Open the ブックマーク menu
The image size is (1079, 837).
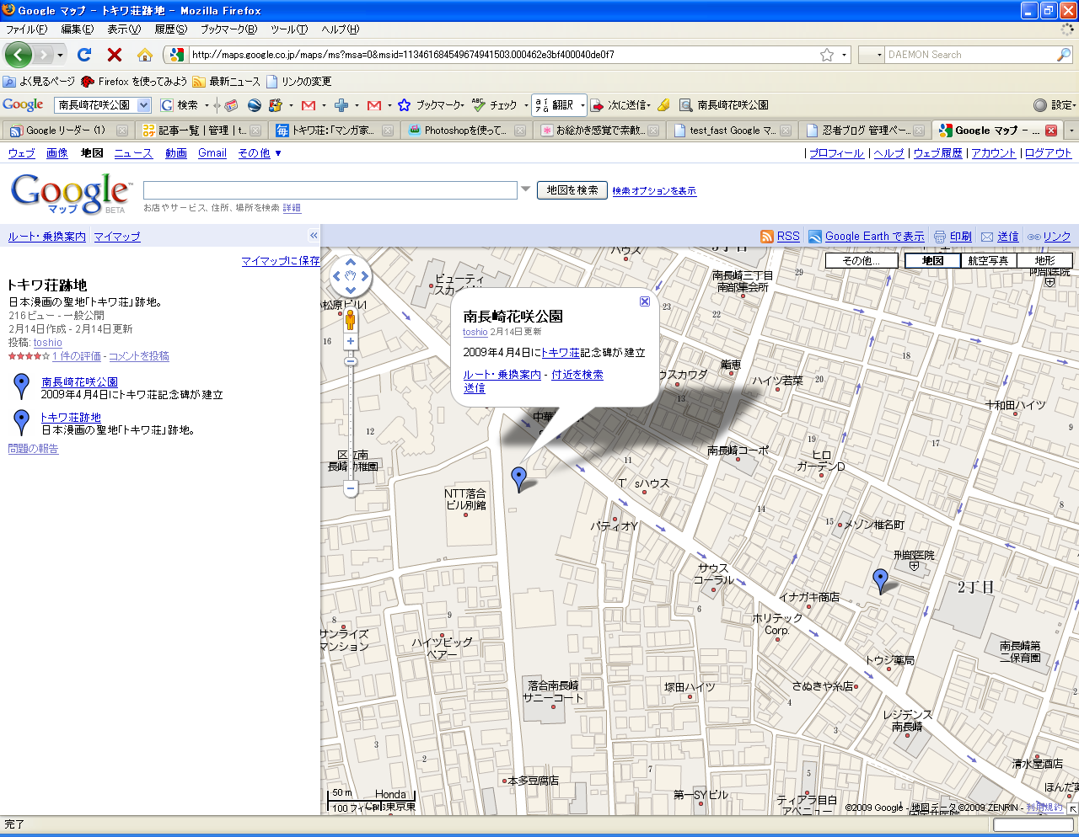point(228,29)
